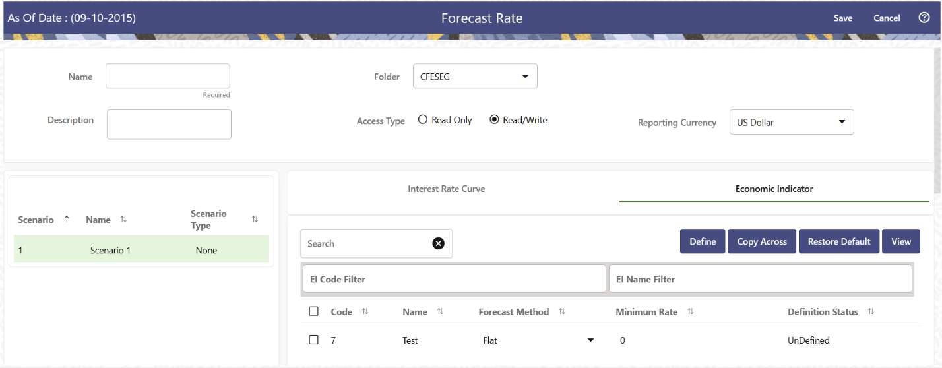Select the Scenario 1 row
Screen dimensions: 942x368
[141, 250]
